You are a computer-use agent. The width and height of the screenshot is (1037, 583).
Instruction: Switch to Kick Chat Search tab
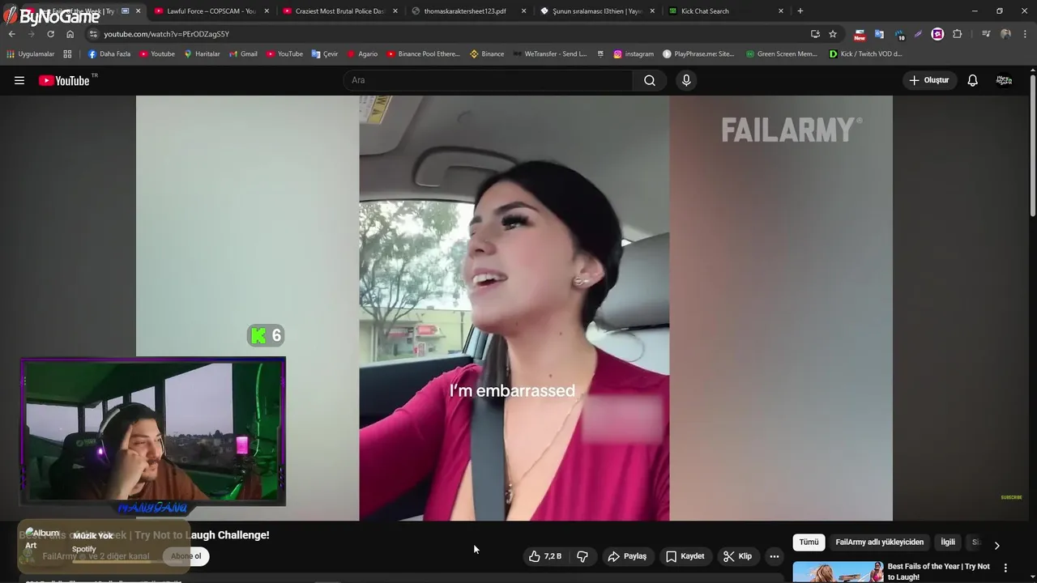coord(726,11)
